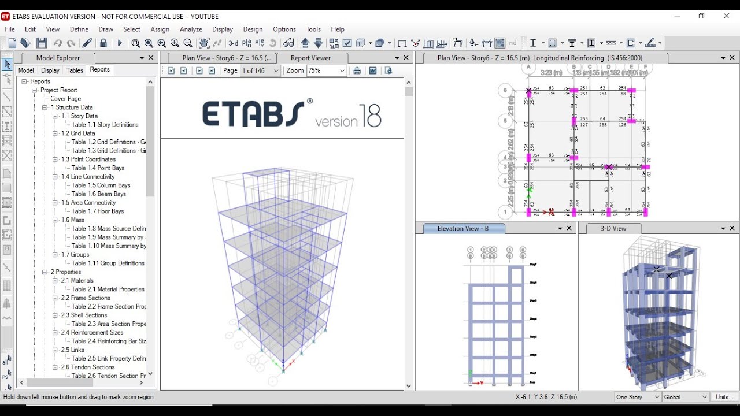
Task: Click Model Explorer vertical scrollbar
Action: point(151,142)
